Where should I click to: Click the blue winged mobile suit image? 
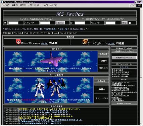click(56, 88)
